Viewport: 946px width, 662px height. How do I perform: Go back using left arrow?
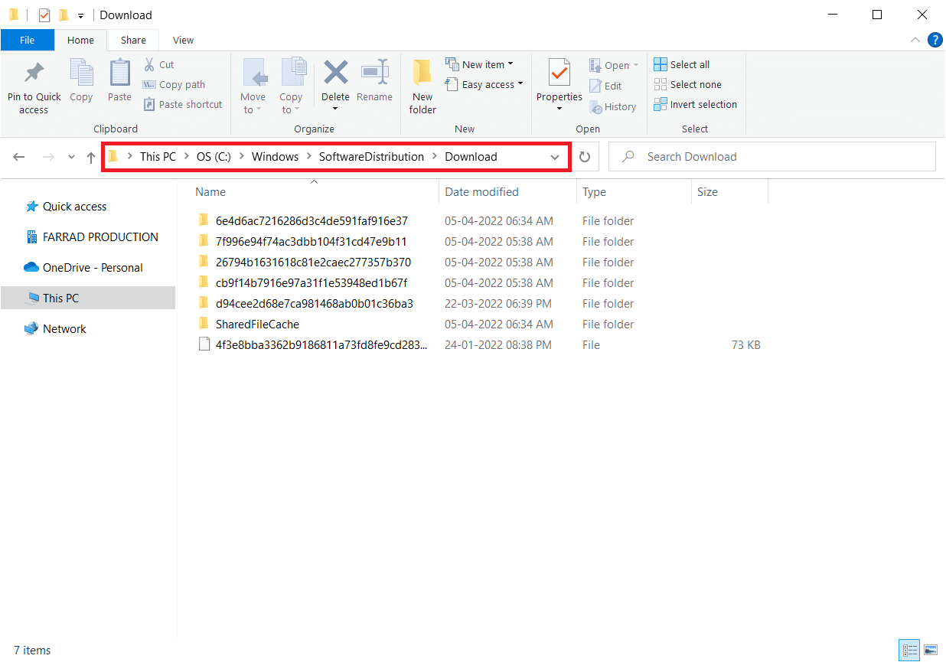(19, 157)
